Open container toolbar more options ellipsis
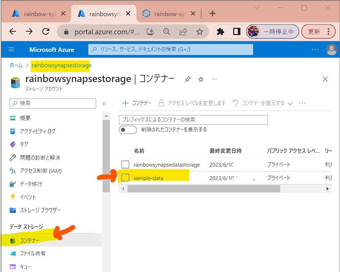 (302, 103)
